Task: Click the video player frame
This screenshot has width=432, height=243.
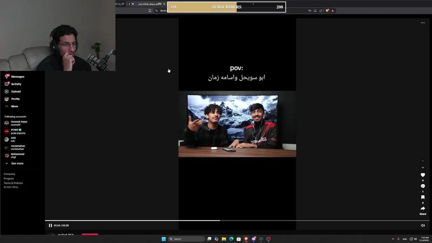Action: point(237,124)
